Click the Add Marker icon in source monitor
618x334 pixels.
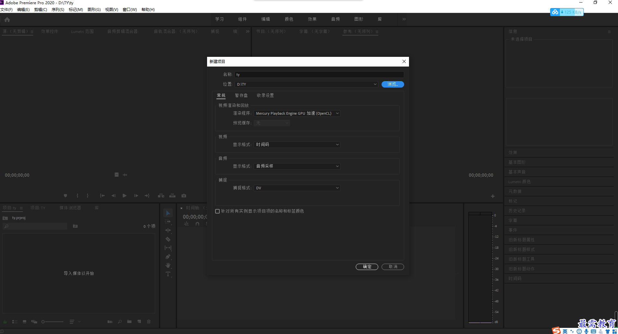pos(66,196)
